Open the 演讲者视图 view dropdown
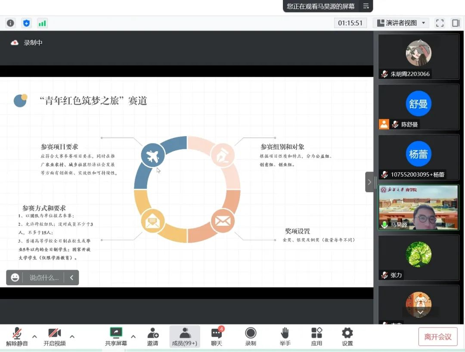 [x=401, y=23]
